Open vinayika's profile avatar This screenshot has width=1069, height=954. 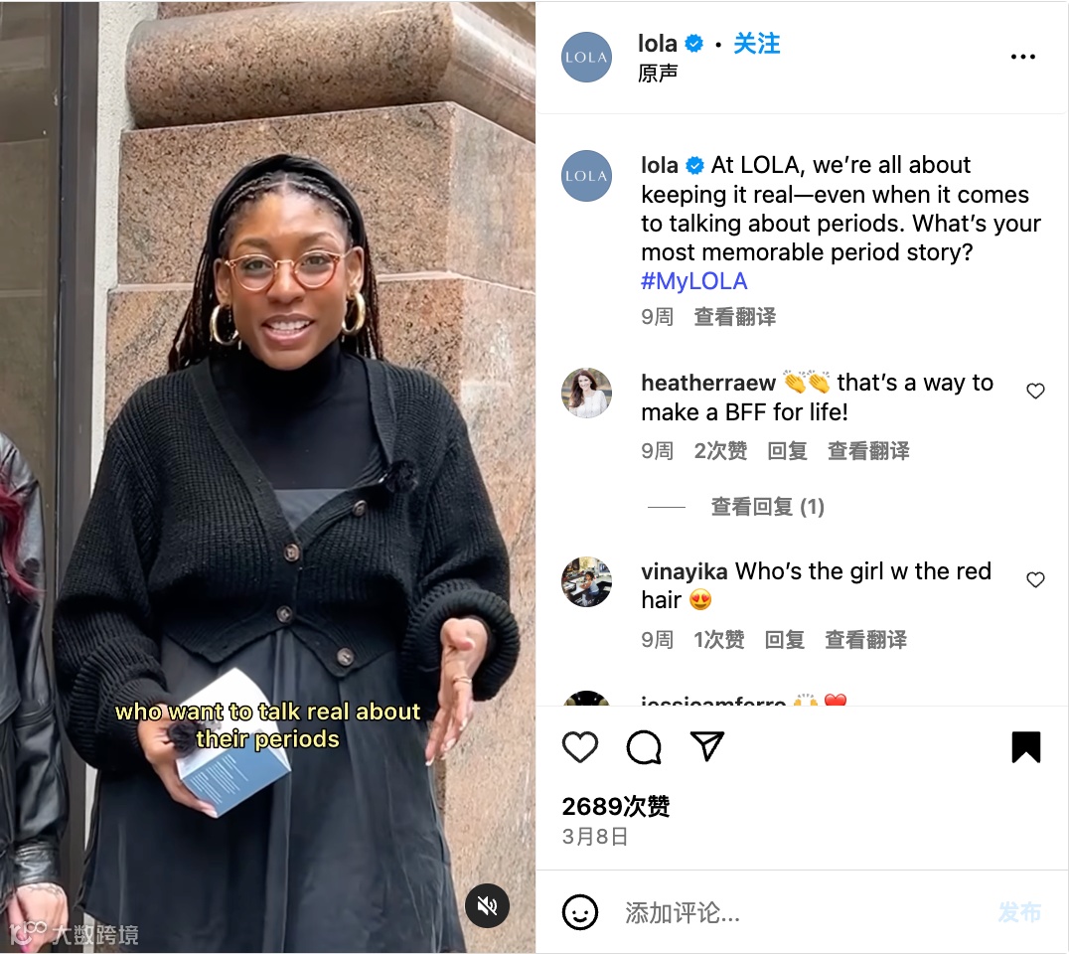click(x=586, y=581)
